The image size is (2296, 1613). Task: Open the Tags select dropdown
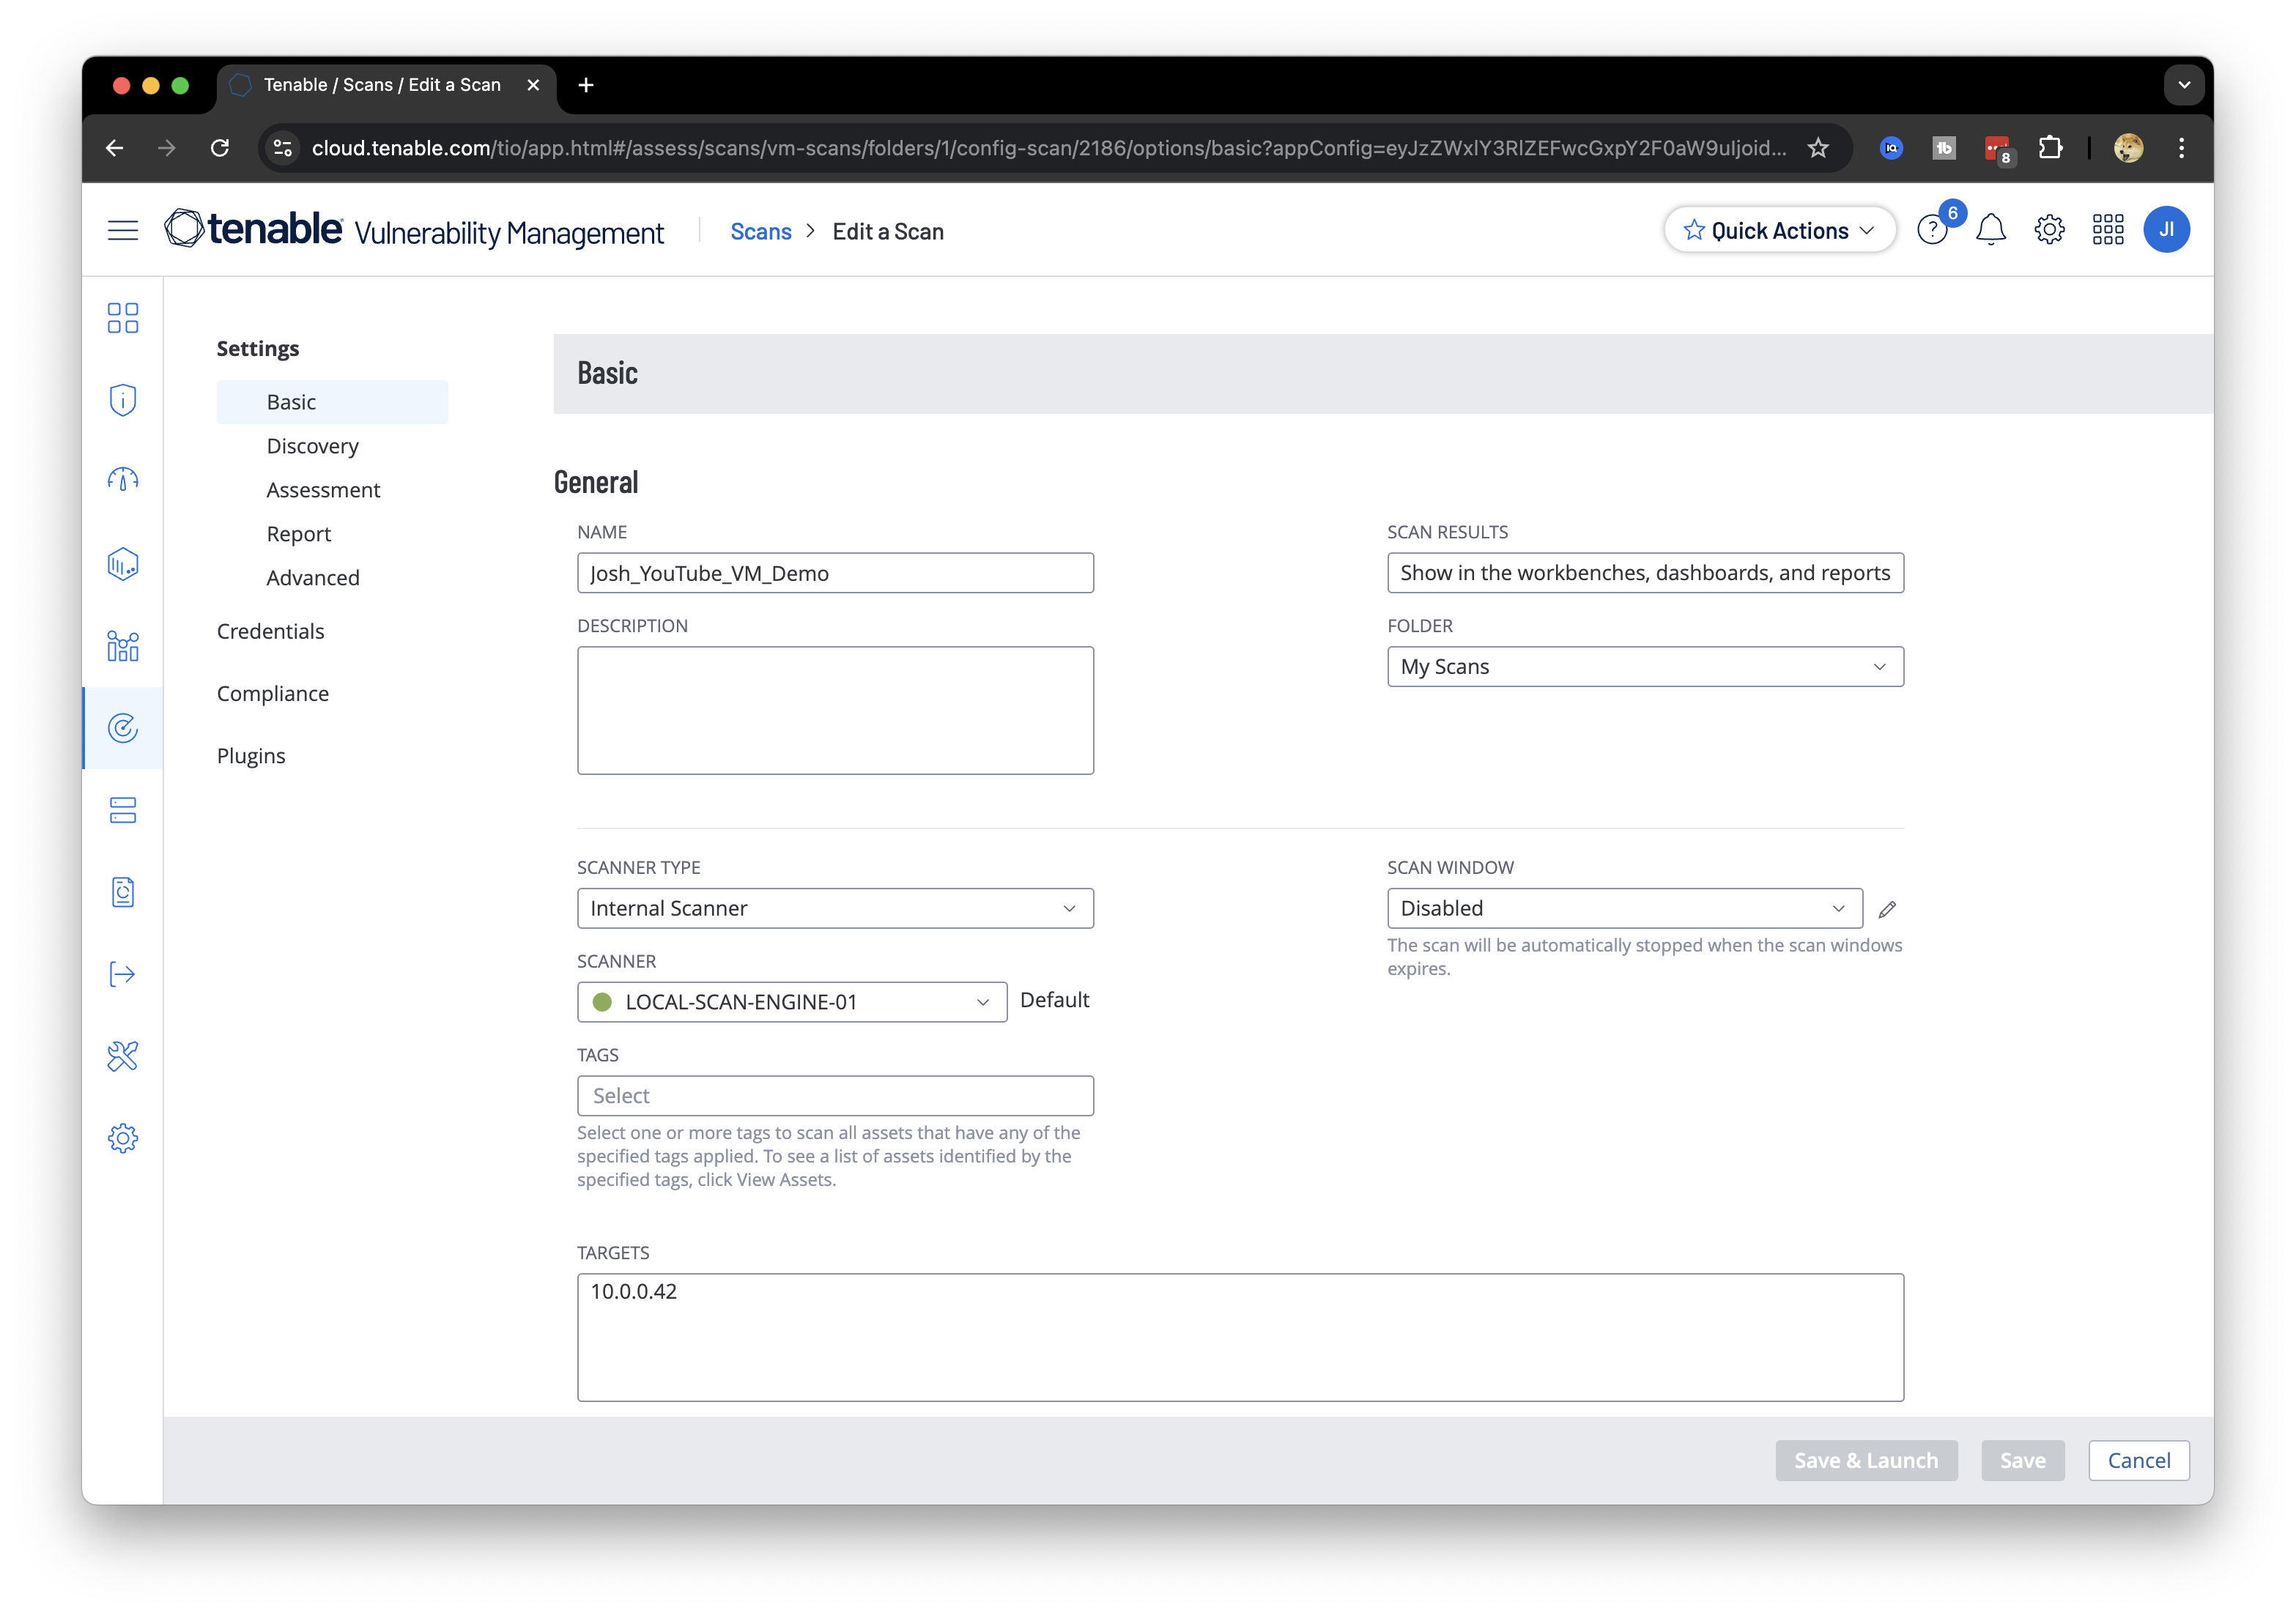coord(835,1096)
